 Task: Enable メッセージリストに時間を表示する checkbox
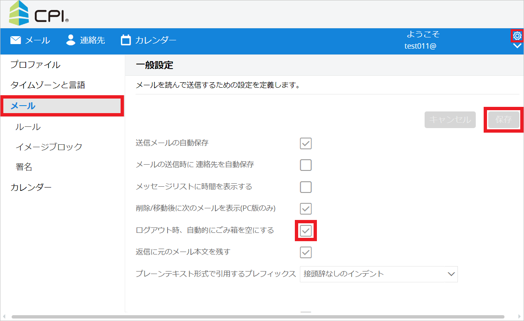[x=306, y=187]
